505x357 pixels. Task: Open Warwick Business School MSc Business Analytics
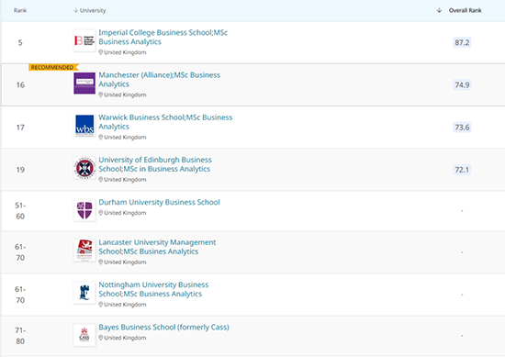(165, 122)
